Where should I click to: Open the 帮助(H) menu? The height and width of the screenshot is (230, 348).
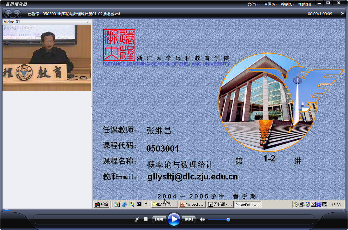(x=304, y=4)
